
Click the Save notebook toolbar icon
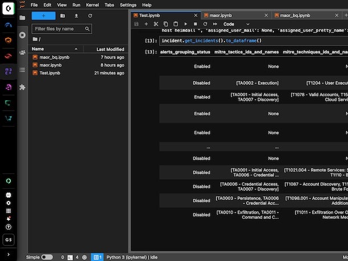click(136, 24)
